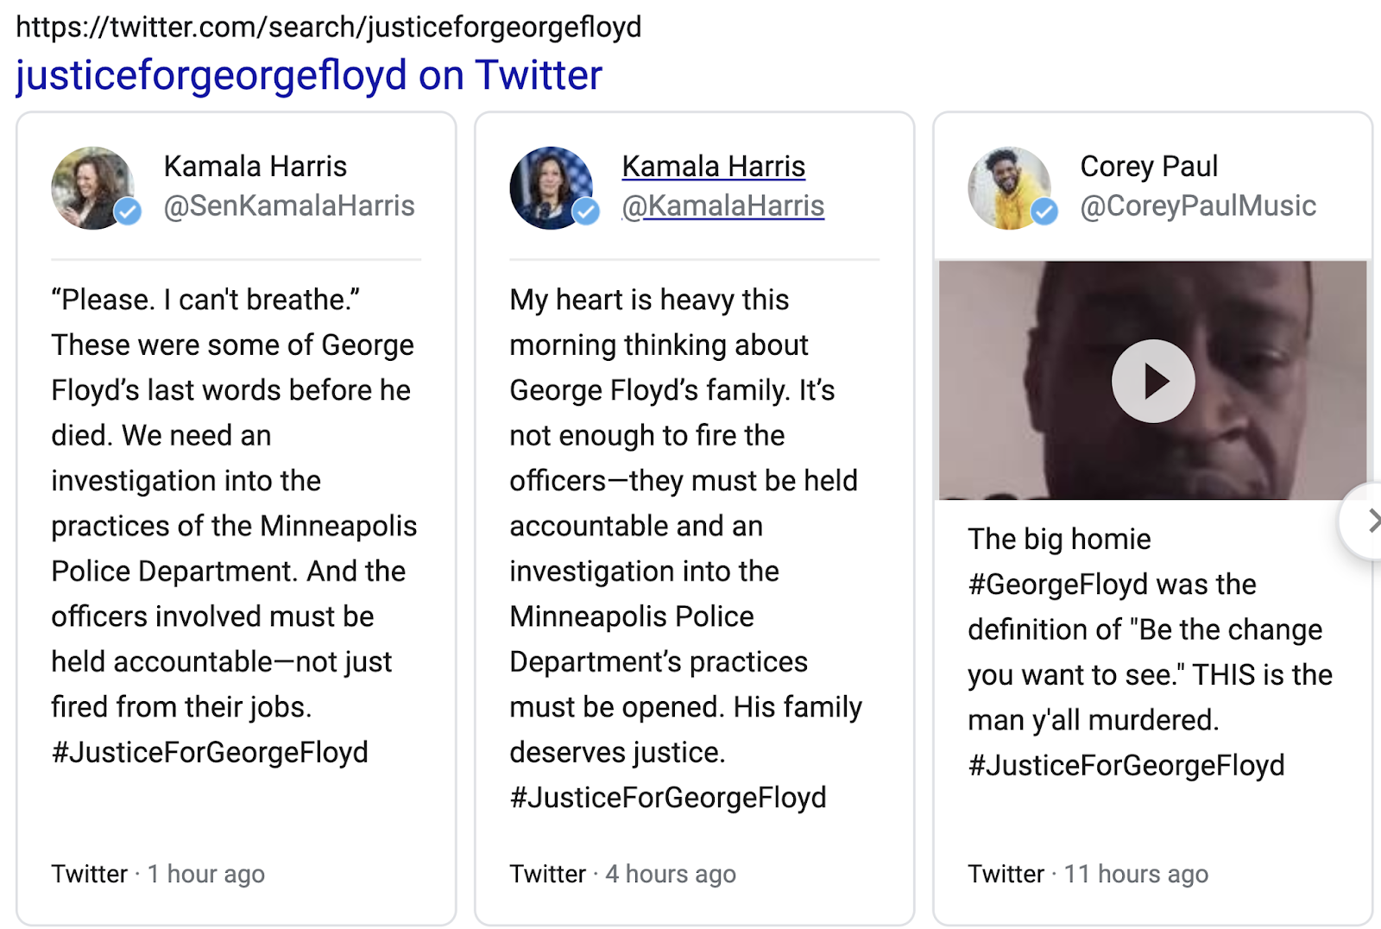Click the @SenKamalaHarris handle

tap(289, 205)
